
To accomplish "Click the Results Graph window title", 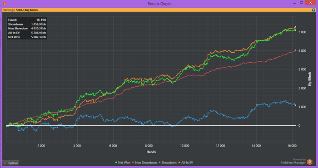I will pyautogui.click(x=159, y=4).
